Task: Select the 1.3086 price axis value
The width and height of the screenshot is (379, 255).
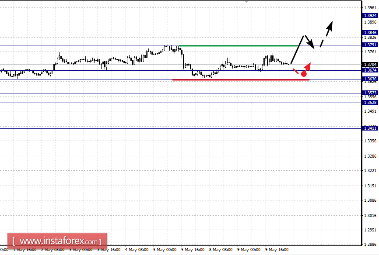Action: click(370, 200)
